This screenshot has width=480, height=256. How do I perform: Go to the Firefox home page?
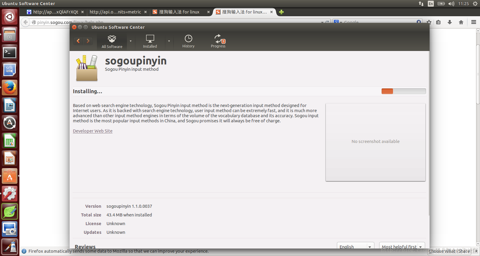tap(461, 22)
